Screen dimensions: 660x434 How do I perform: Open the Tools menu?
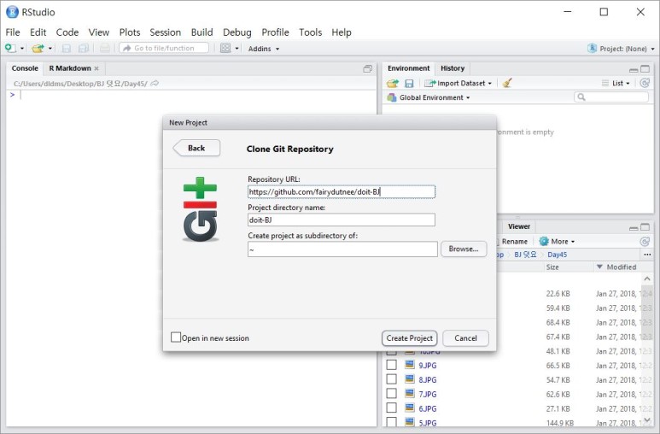tap(310, 32)
